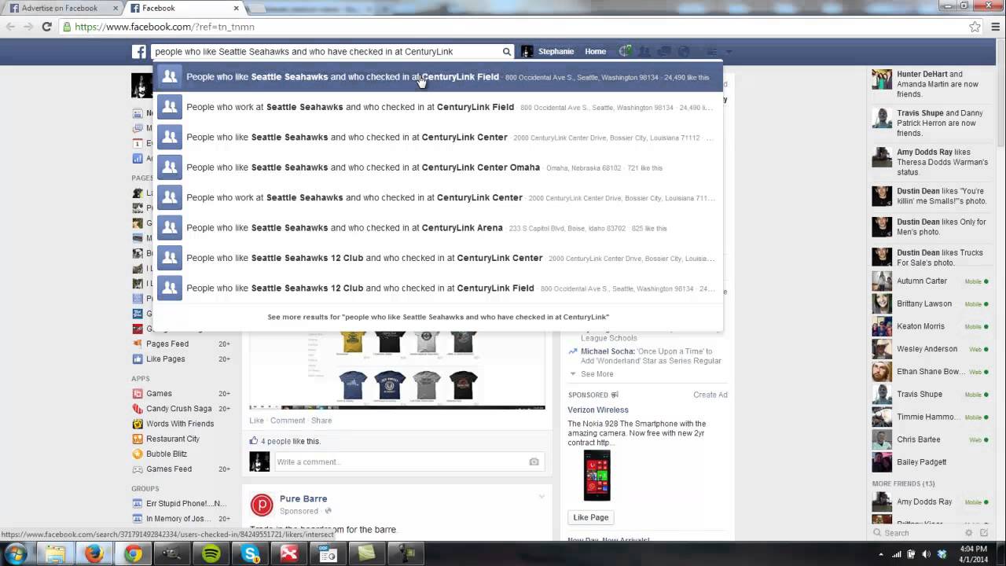Expand options chevron on Pure Barre post

[542, 496]
